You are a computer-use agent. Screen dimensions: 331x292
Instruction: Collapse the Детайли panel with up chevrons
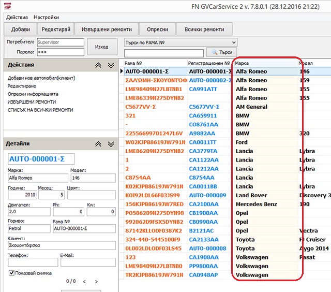pos(98,144)
